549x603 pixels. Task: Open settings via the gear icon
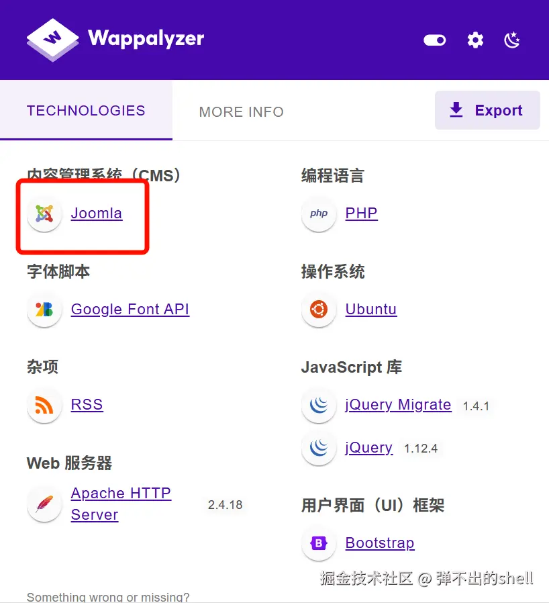click(476, 40)
